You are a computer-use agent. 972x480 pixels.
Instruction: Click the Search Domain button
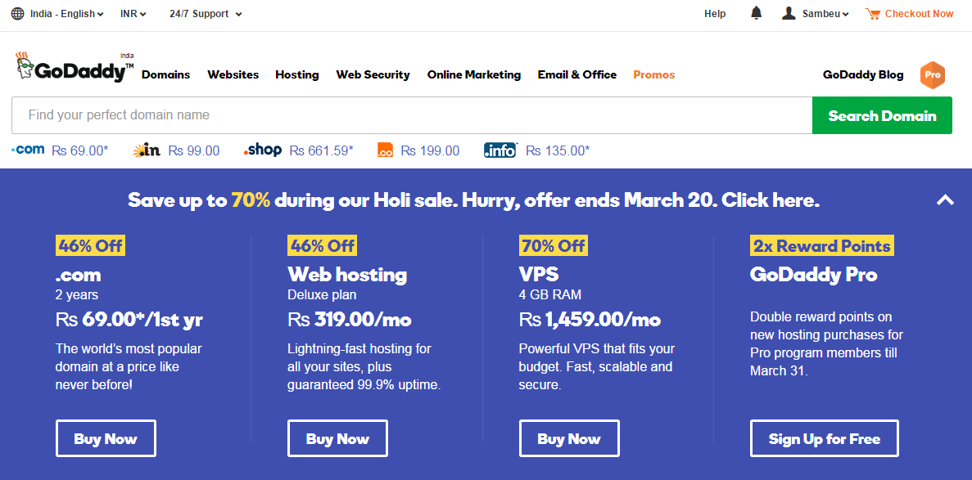[x=882, y=115]
